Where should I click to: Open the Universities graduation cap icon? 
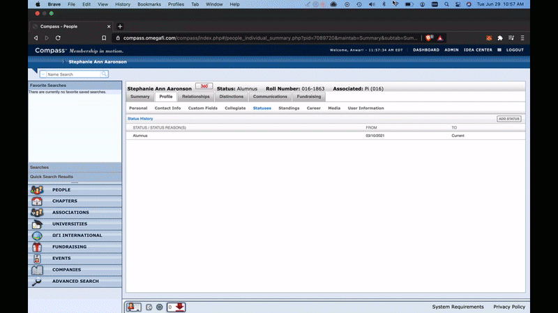tap(37, 224)
